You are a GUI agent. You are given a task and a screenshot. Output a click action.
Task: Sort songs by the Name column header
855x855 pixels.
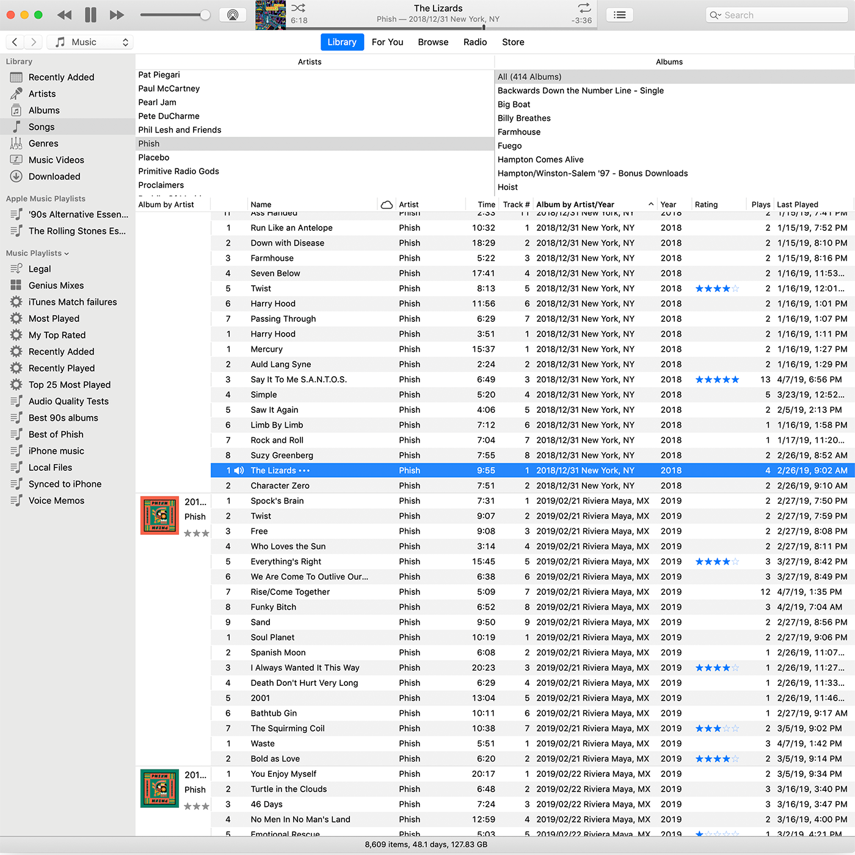tap(311, 205)
